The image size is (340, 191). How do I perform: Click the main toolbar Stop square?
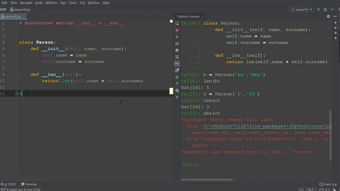[332, 10]
